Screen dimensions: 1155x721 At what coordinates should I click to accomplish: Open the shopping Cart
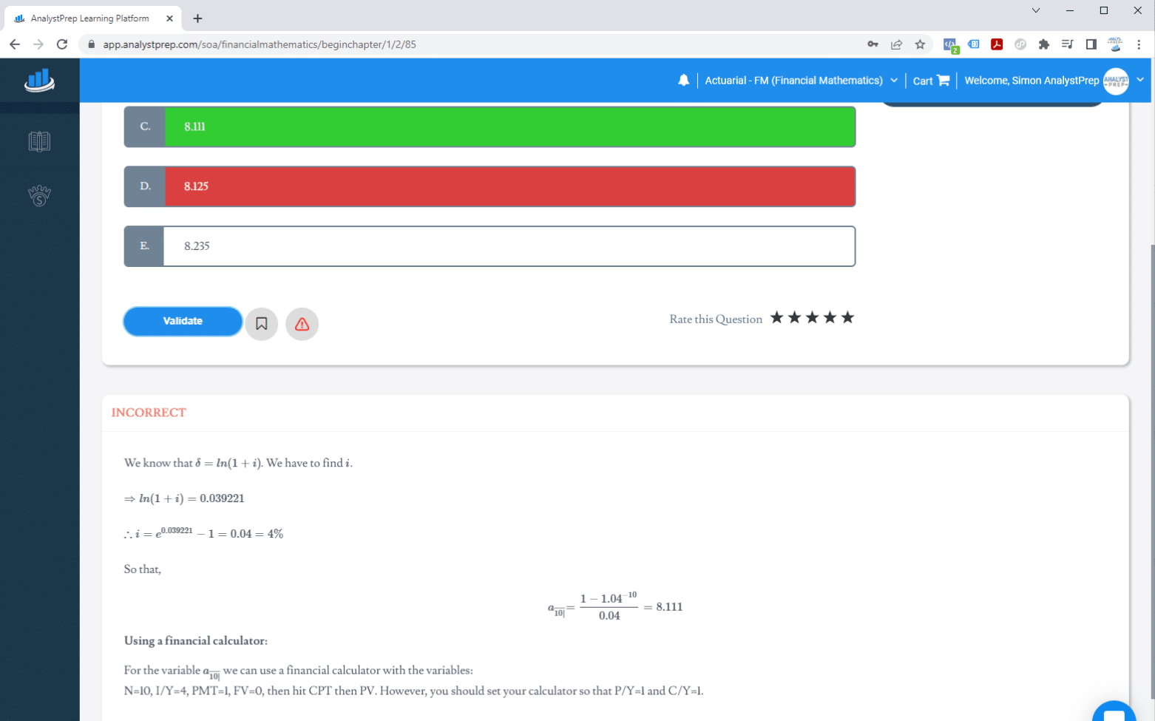tap(930, 81)
